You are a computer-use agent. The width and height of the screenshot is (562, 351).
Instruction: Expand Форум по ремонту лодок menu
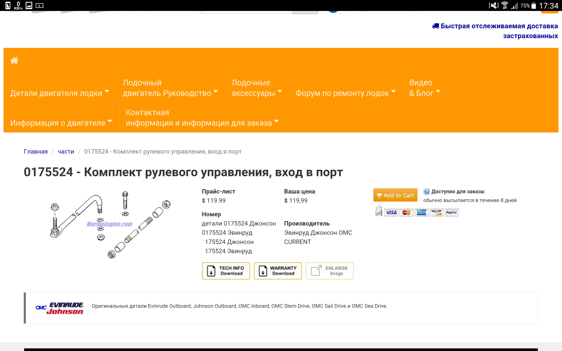click(345, 93)
